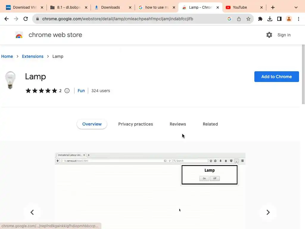Click the Lamp extension screenshot
Image resolution: width=305 pixels, height=229 pixels.
tap(150, 191)
